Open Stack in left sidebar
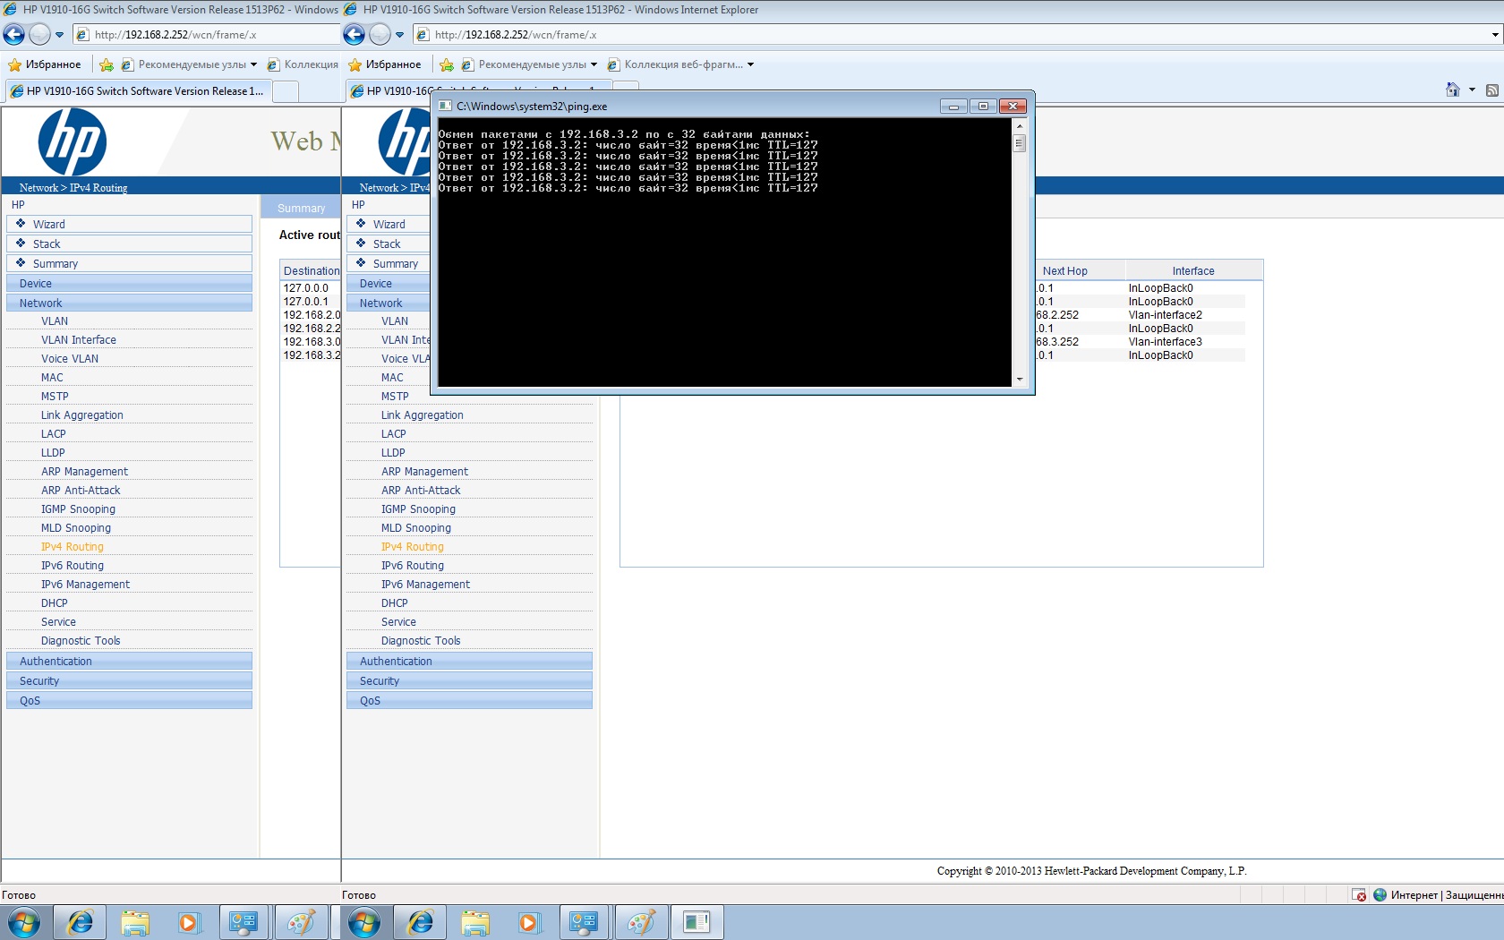This screenshot has width=1504, height=940. 129,244
